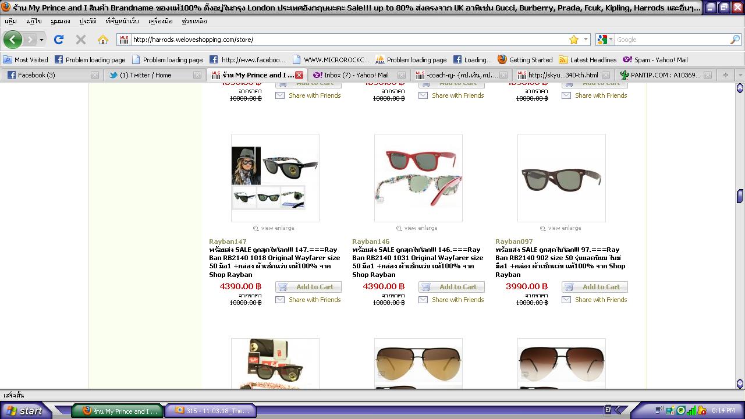Screen dimensions: 745x419
Task: Click Share with Friends under Rayban097
Action: (601, 300)
